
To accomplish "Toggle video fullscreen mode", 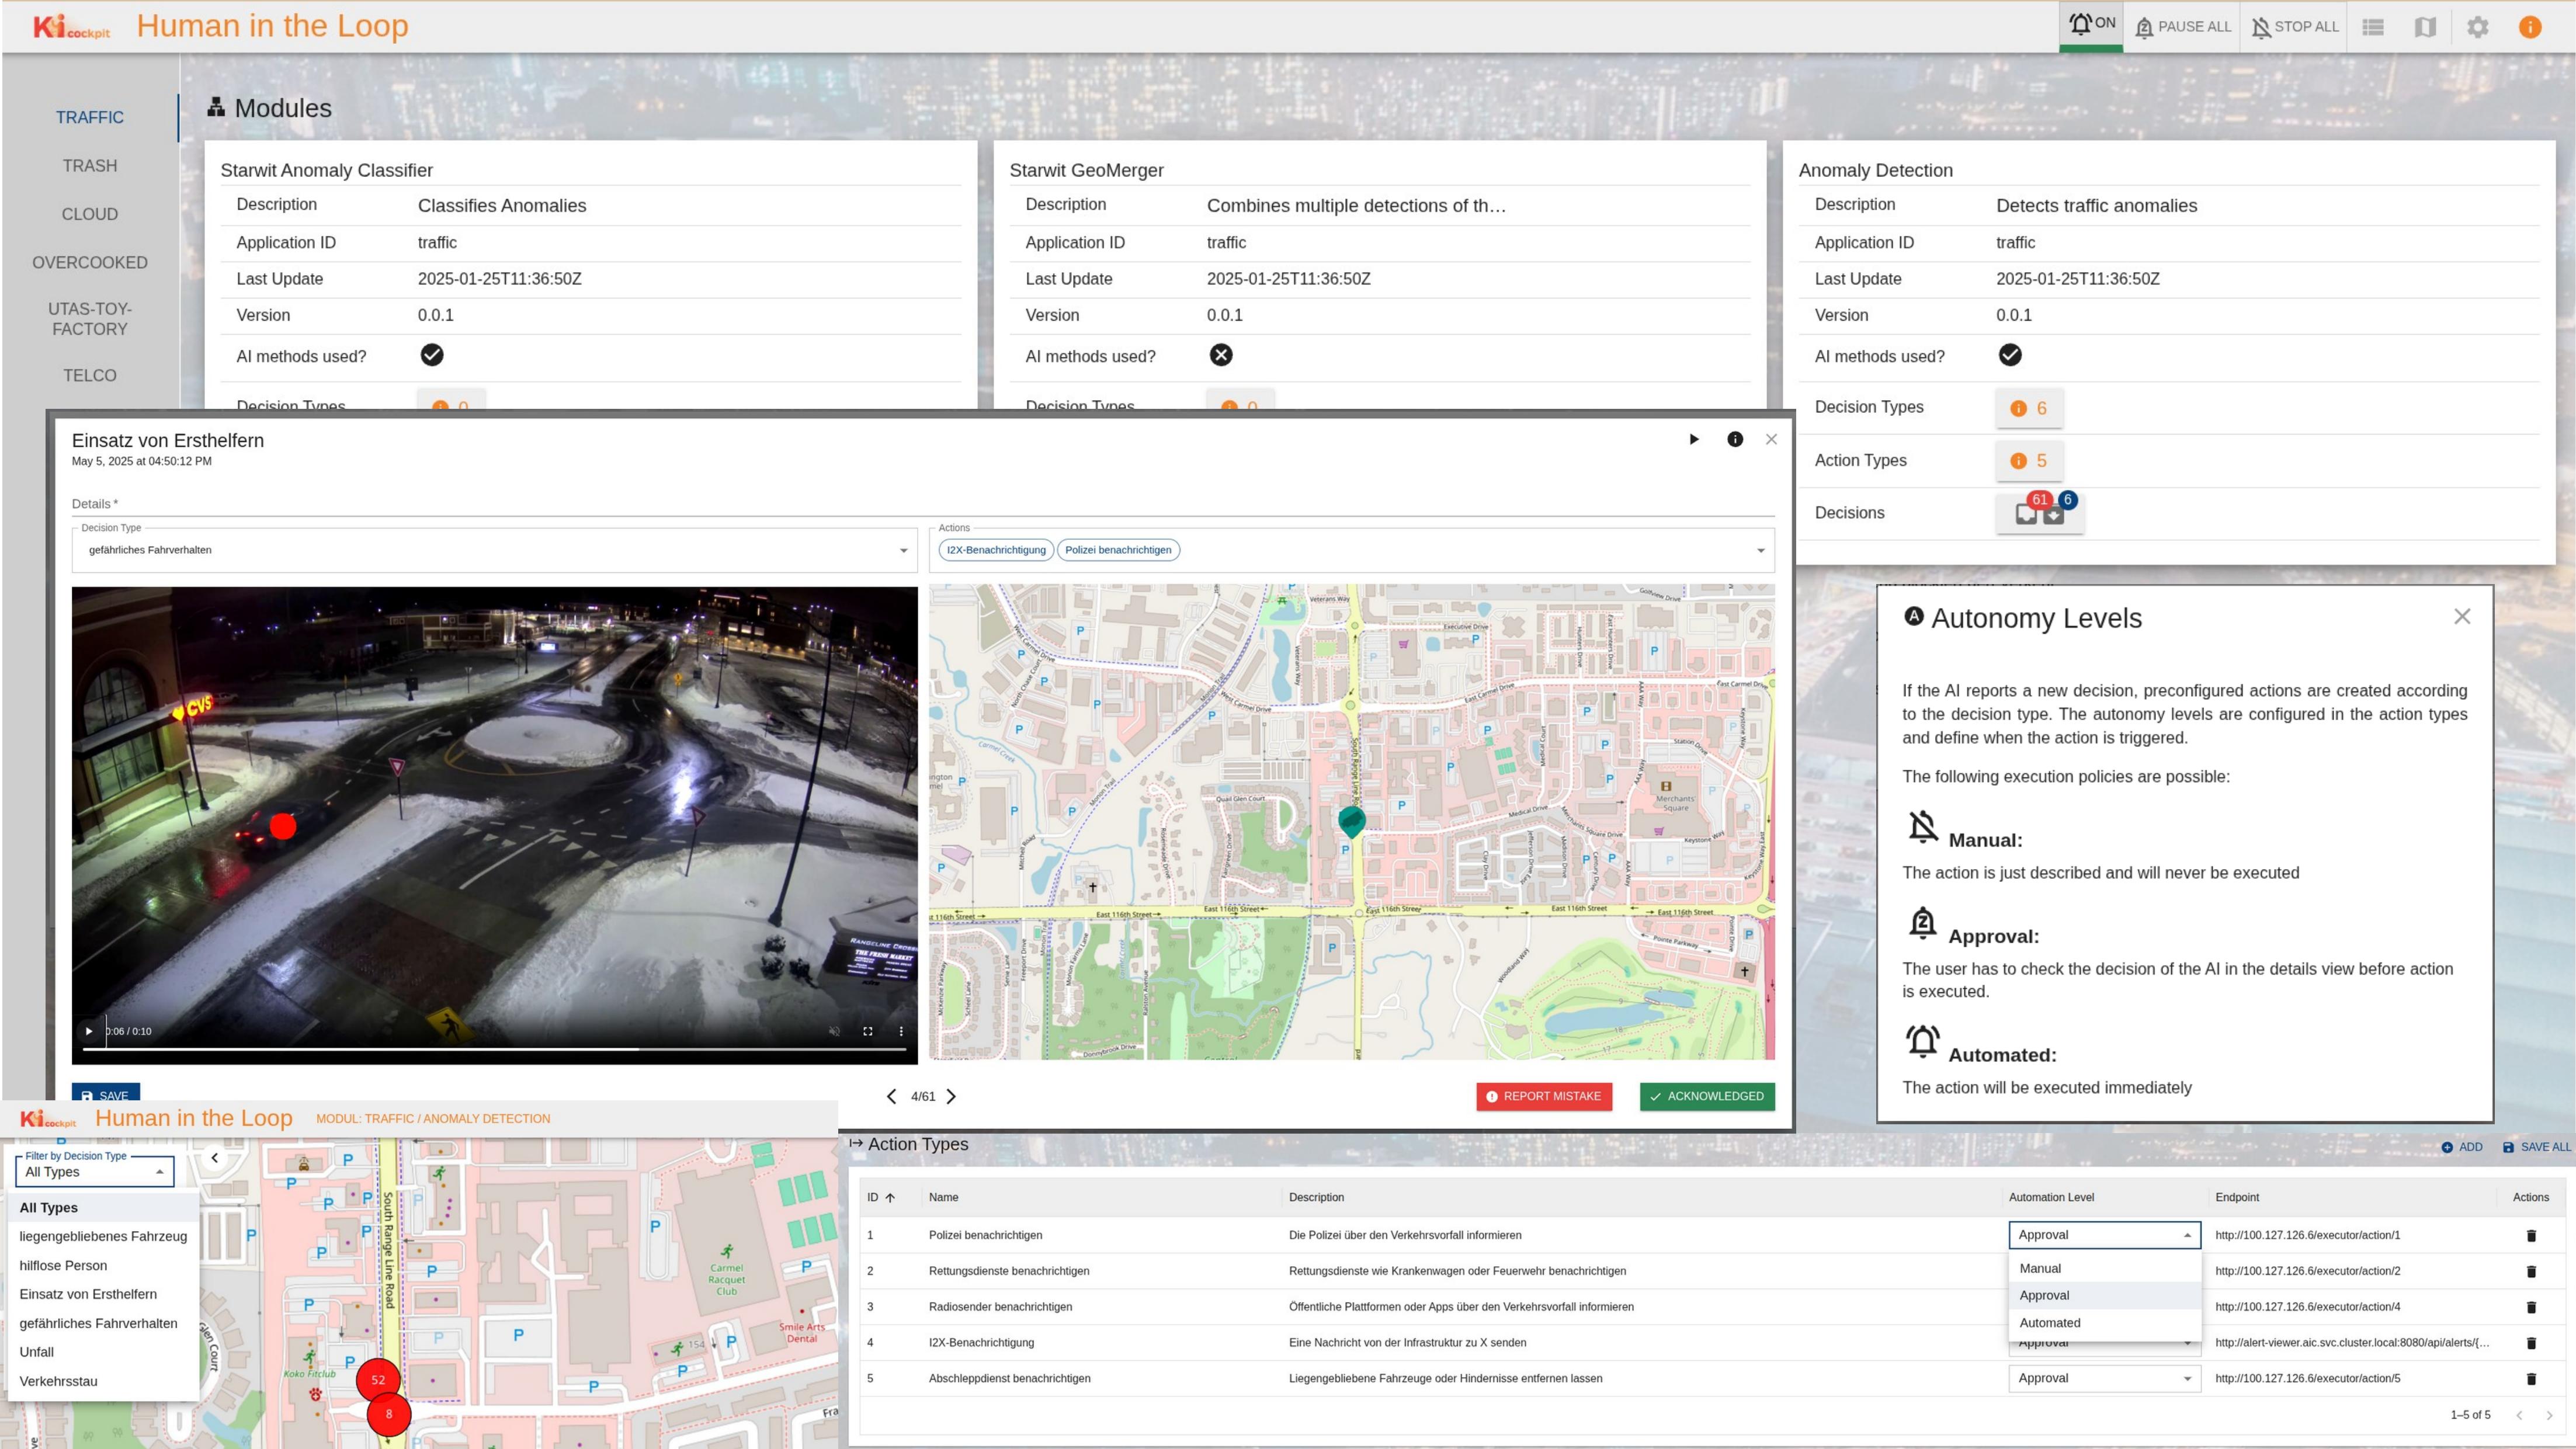I will click(868, 1031).
